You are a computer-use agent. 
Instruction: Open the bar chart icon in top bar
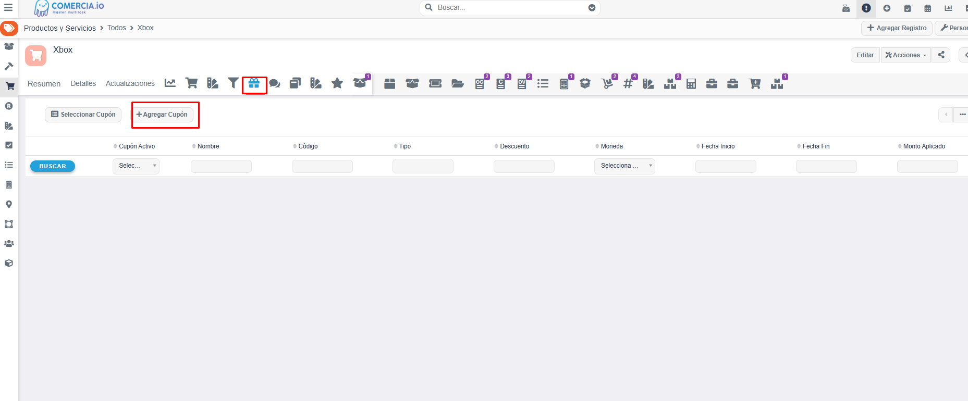pyautogui.click(x=948, y=8)
